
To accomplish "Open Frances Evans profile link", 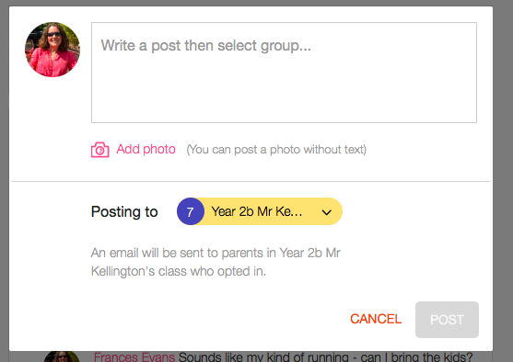I will [134, 356].
